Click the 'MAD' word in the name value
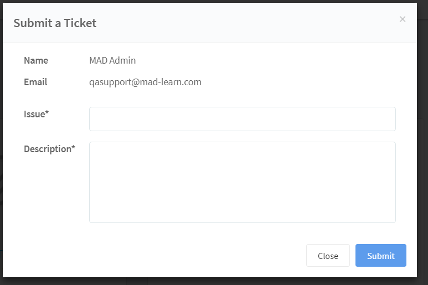The image size is (428, 285). [99, 60]
